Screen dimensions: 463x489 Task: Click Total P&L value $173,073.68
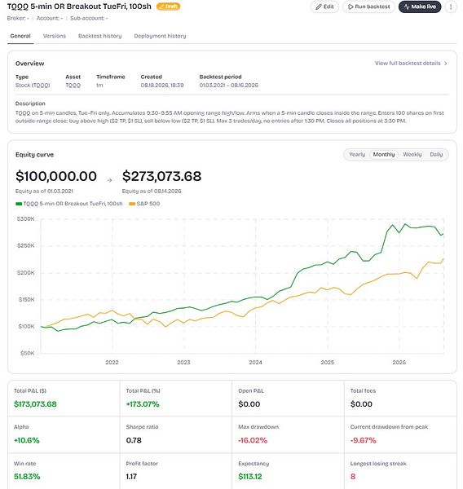coord(35,404)
